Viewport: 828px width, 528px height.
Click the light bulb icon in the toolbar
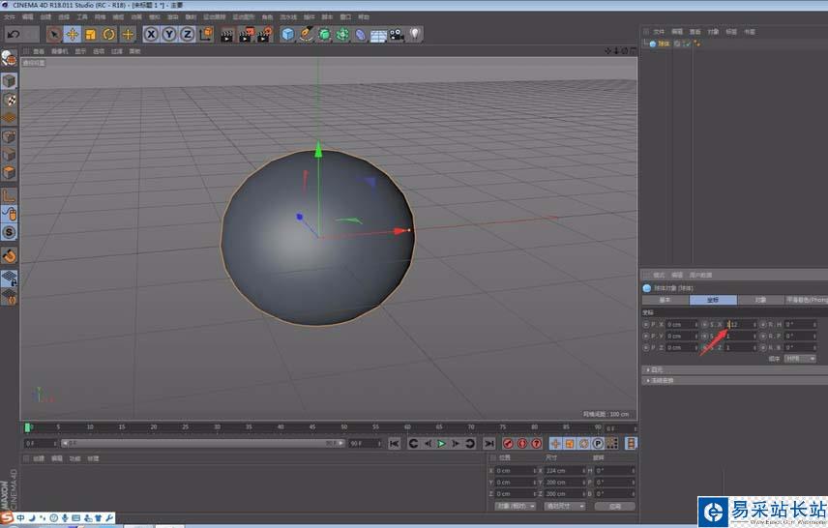(414, 34)
